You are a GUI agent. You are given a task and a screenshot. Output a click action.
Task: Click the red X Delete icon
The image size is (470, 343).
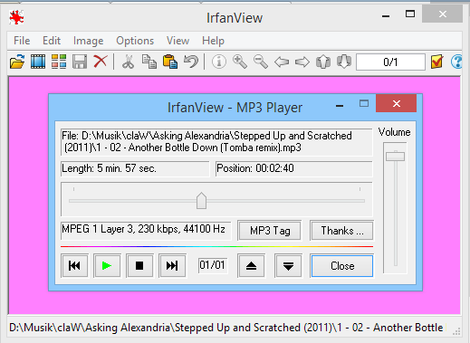(x=101, y=62)
